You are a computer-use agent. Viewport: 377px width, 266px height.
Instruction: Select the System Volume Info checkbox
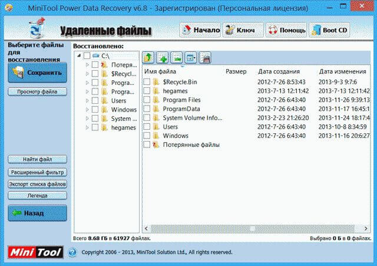coord(147,118)
